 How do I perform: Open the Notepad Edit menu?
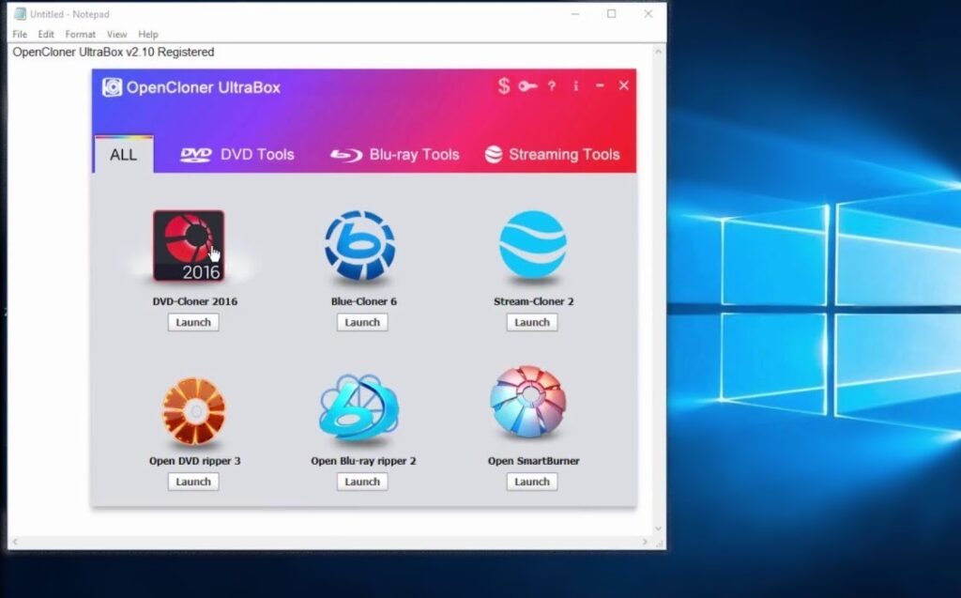click(46, 35)
